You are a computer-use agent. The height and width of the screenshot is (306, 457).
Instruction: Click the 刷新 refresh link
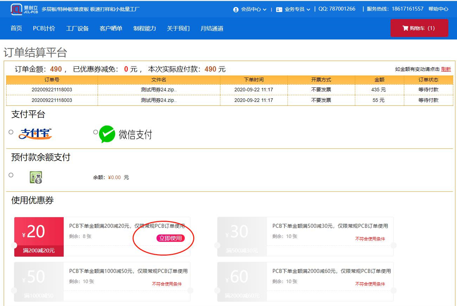pyautogui.click(x=446, y=69)
